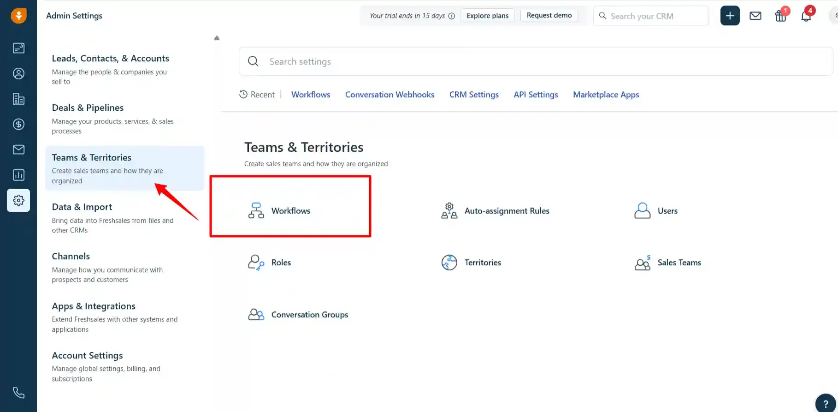The image size is (838, 412).
Task: Open the dashboard icon in left sidebar
Action: pyautogui.click(x=18, y=48)
